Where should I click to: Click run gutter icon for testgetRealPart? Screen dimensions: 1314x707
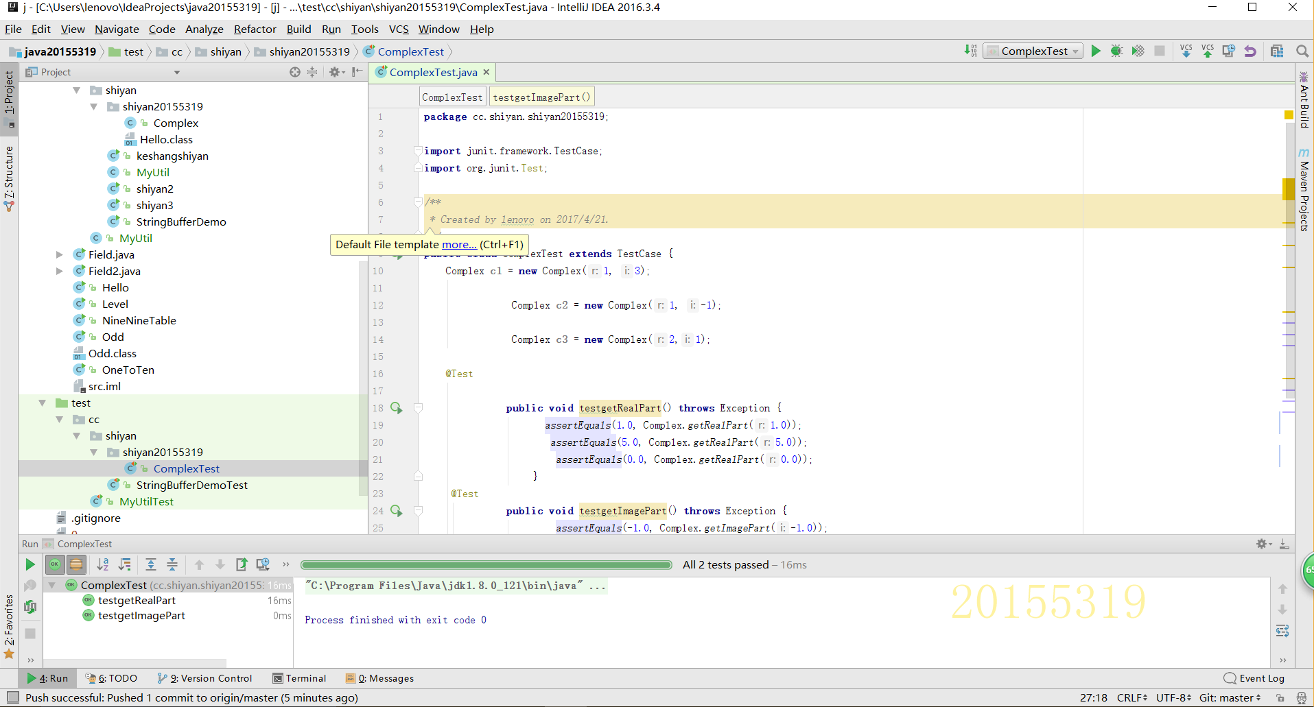click(396, 408)
